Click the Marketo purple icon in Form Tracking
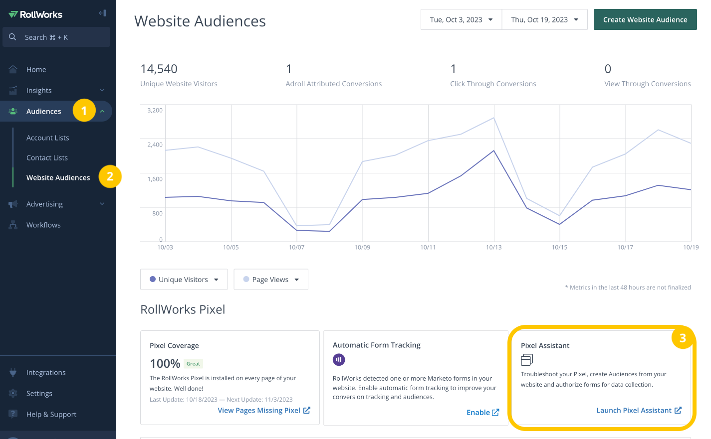The width and height of the screenshot is (711, 439). click(x=339, y=359)
